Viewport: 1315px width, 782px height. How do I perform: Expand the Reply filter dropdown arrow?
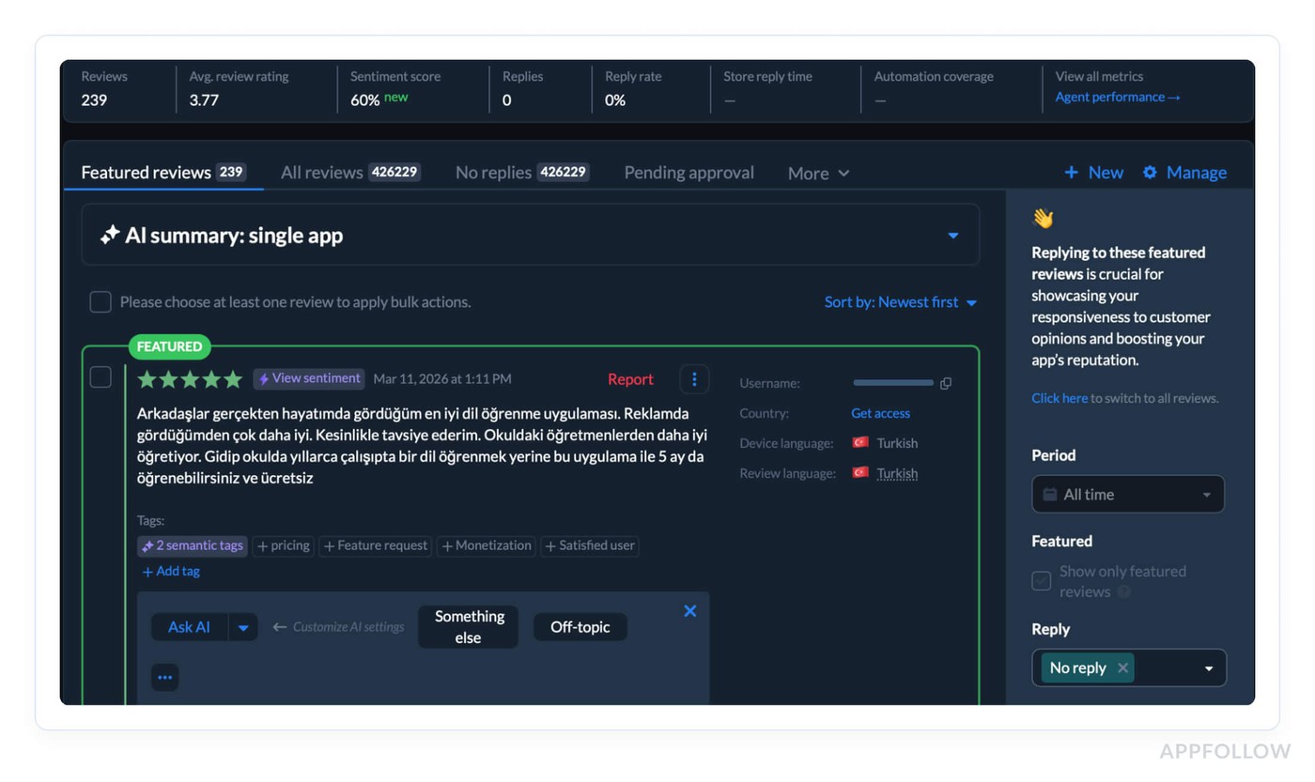coord(1209,668)
